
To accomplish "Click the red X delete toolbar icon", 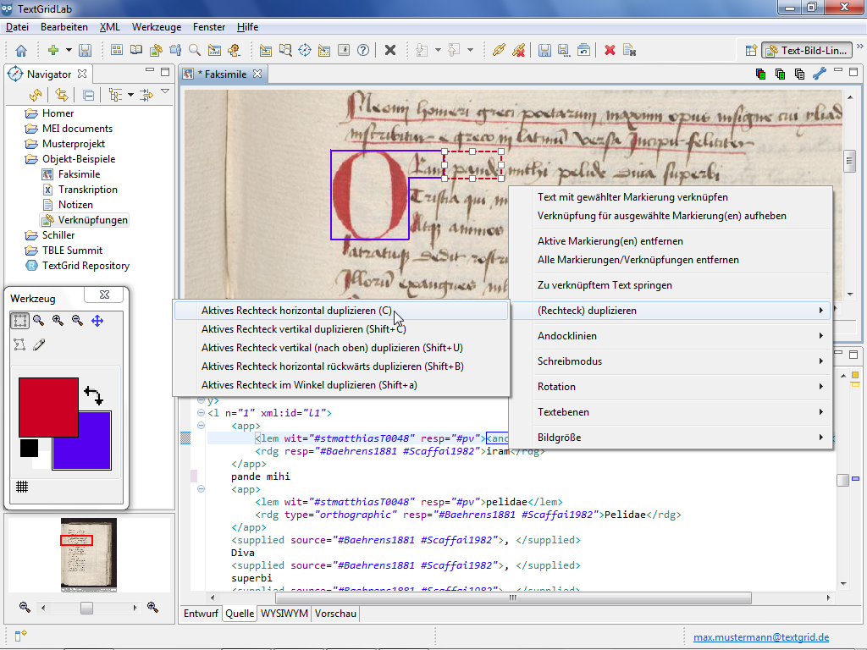I will 609,50.
